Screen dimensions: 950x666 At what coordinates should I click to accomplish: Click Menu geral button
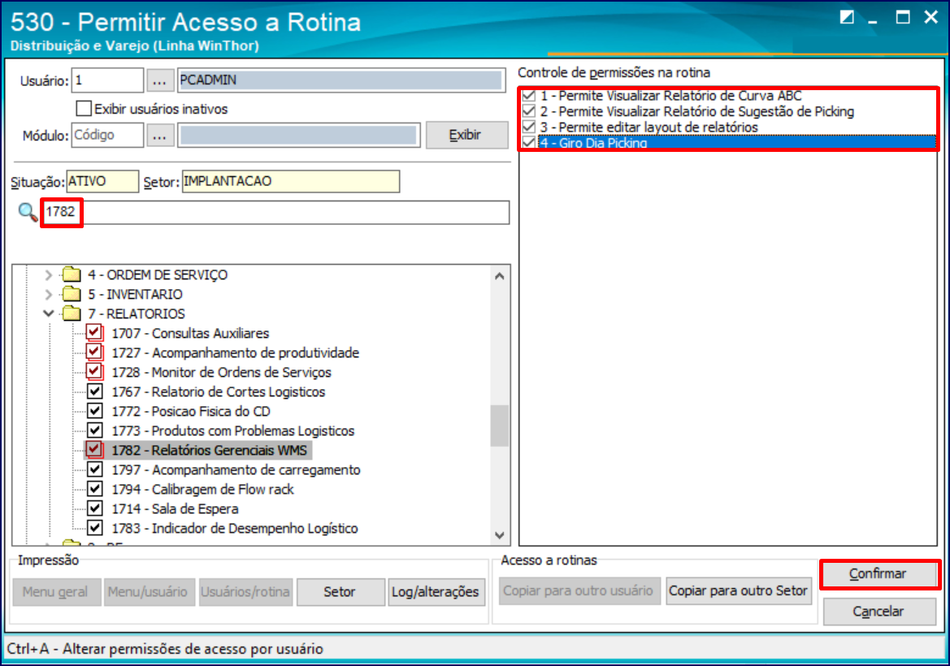(x=56, y=591)
